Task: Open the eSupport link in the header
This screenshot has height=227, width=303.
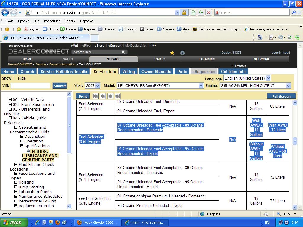Action: [x=115, y=46]
